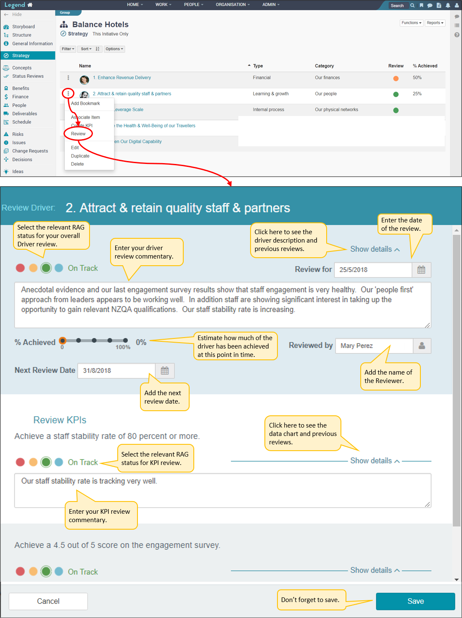Select green RAG status for driver review
462x618 pixels.
coord(46,268)
